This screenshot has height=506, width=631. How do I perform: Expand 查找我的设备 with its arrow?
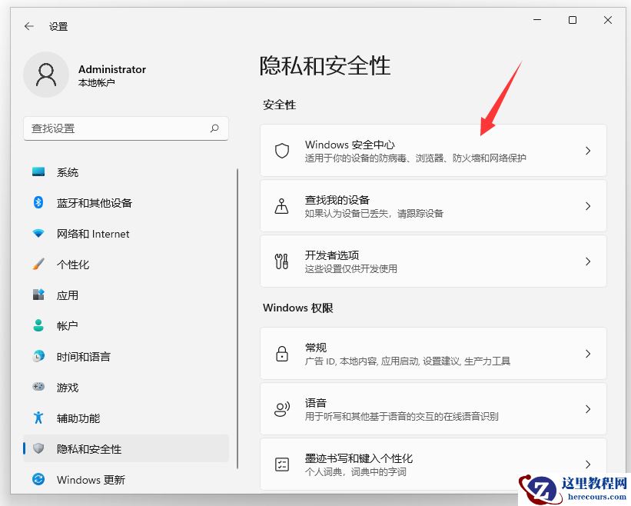pyautogui.click(x=588, y=206)
